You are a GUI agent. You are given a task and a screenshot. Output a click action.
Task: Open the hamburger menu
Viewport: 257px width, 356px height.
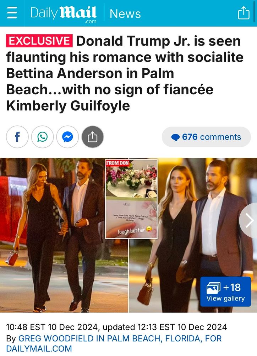[12, 12]
